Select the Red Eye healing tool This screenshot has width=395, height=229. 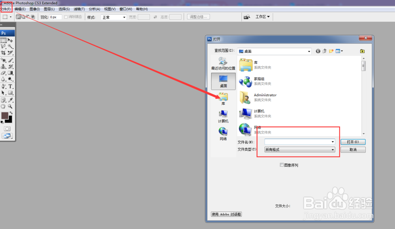[3, 60]
